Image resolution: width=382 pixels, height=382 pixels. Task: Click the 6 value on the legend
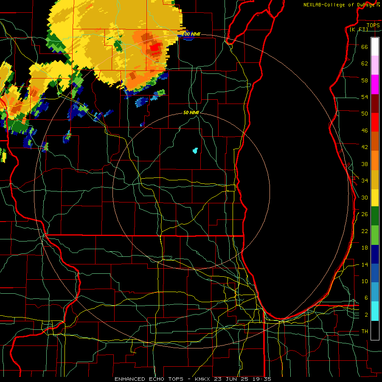[x=366, y=298]
